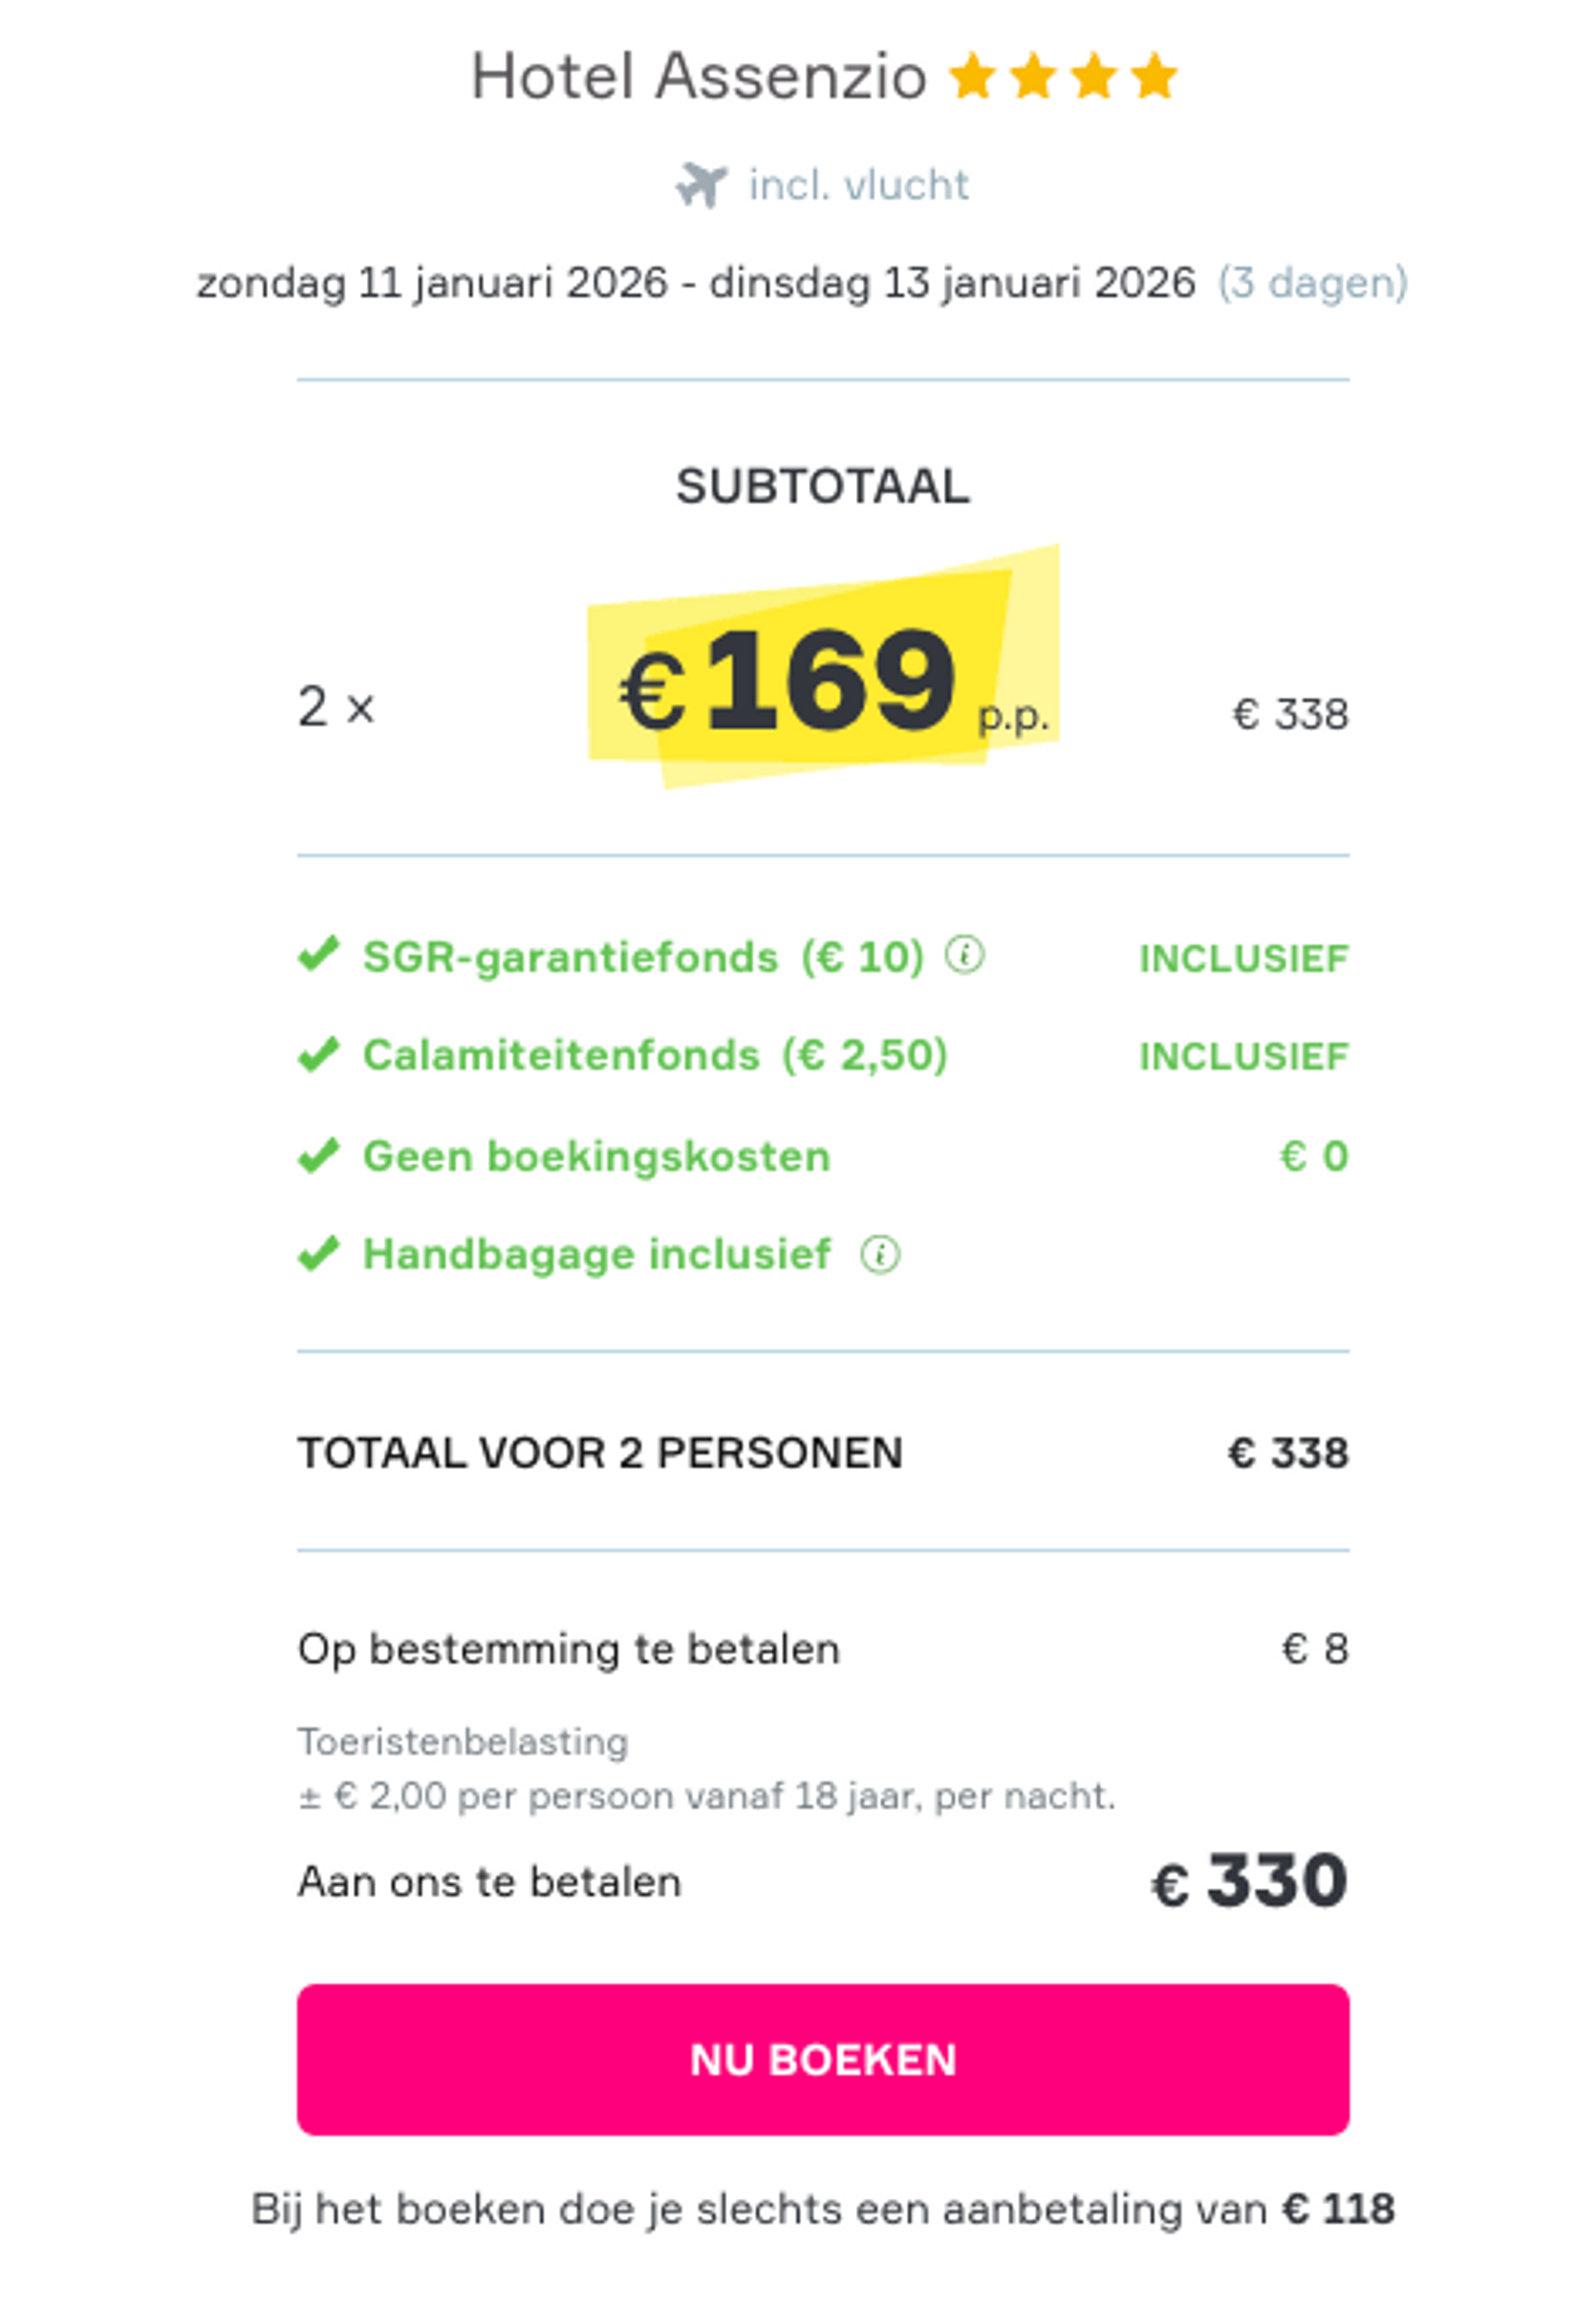Click the fourth star of the hotel rating
1596x2311 pixels.
(x=1152, y=75)
